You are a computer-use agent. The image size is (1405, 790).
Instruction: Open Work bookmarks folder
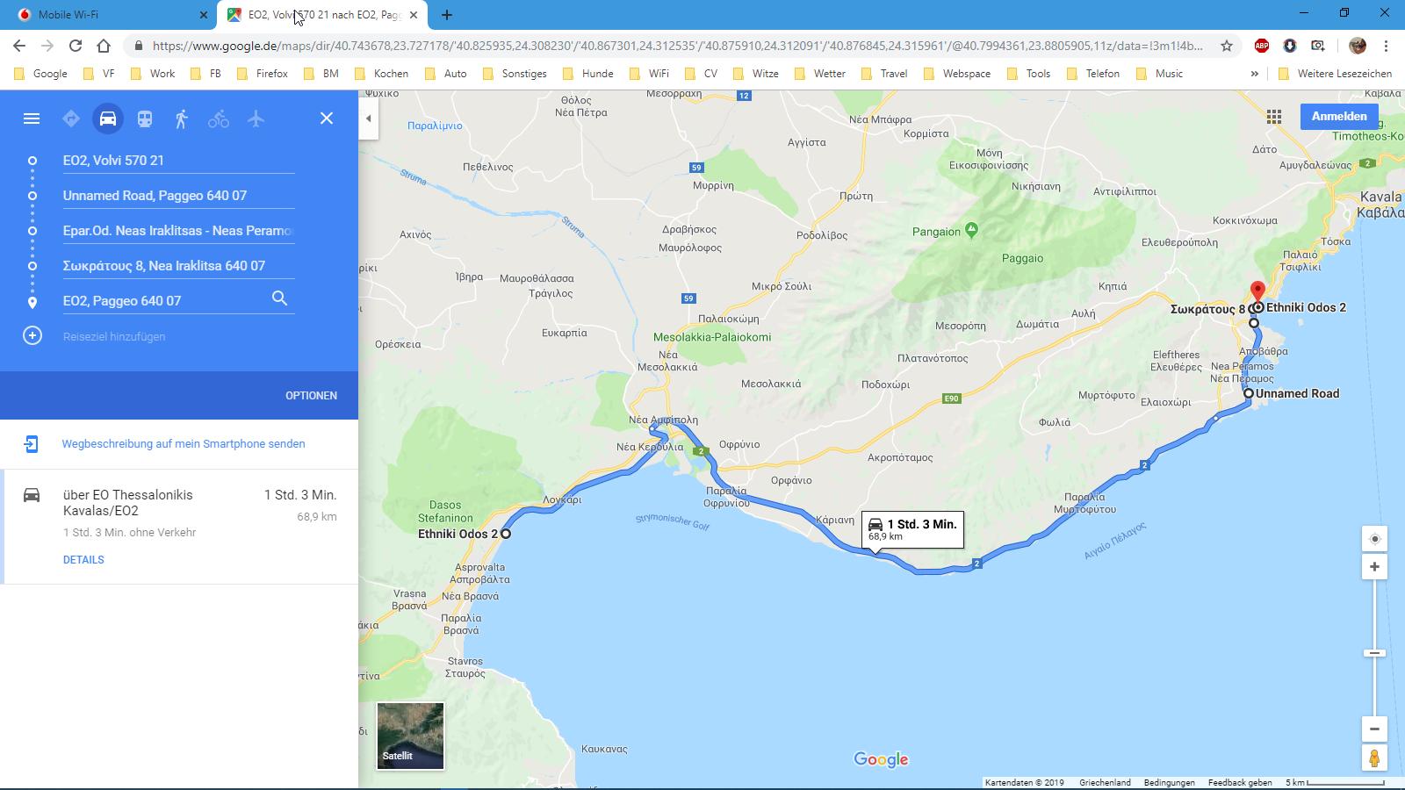[153, 74]
